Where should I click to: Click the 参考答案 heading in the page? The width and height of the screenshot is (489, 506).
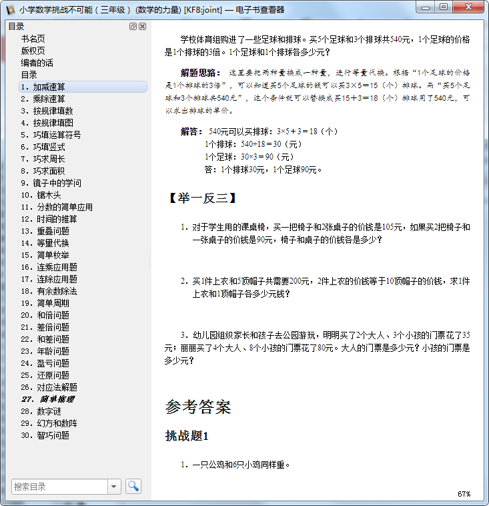tap(198, 407)
